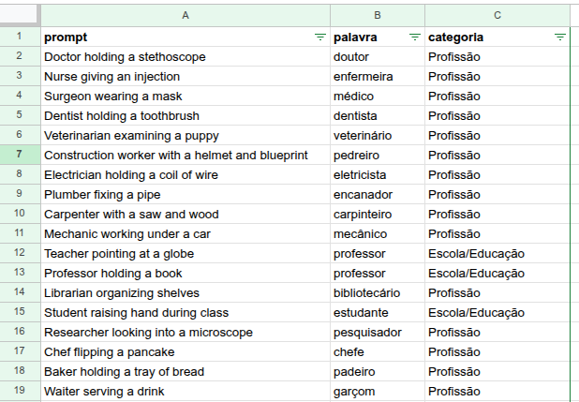Viewport: 579px width, 402px height.
Task: Click the 'pesquisador' cell
Action: (x=378, y=332)
